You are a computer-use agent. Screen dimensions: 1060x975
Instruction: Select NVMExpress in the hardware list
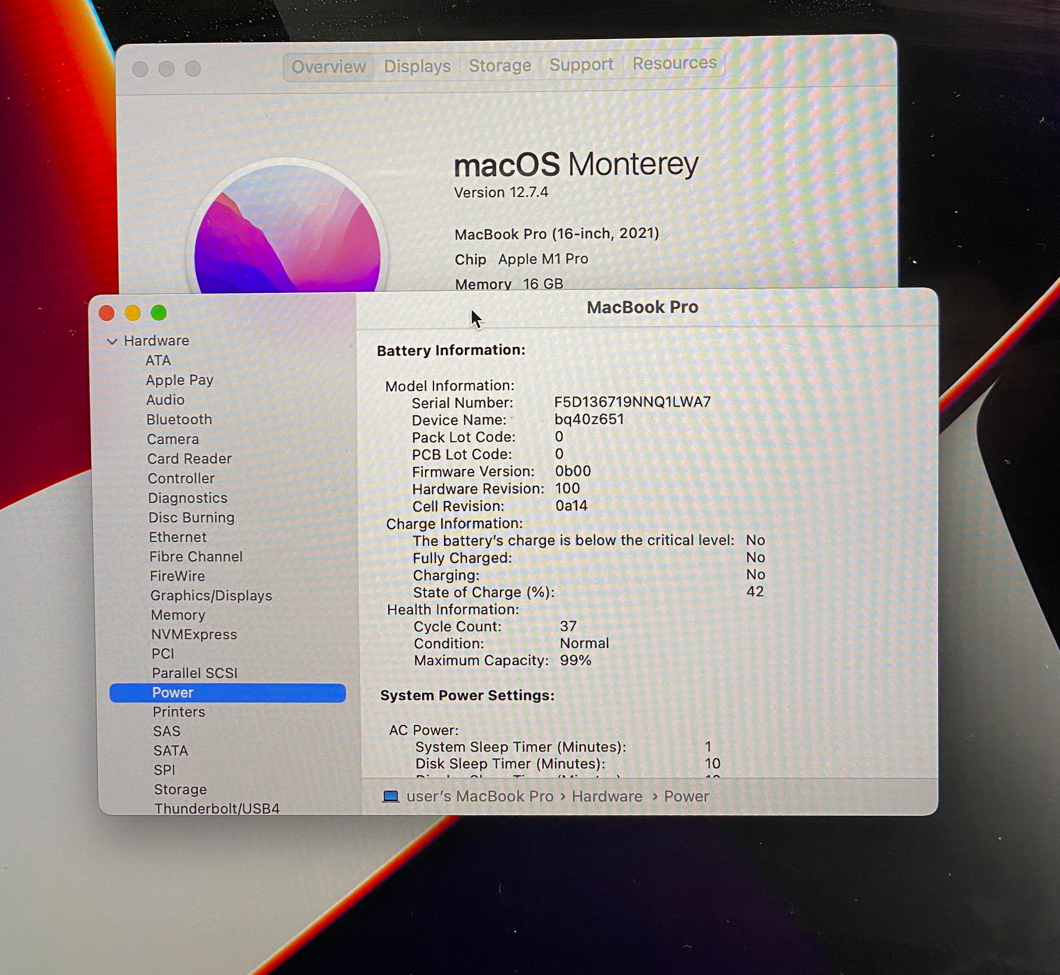(x=194, y=634)
